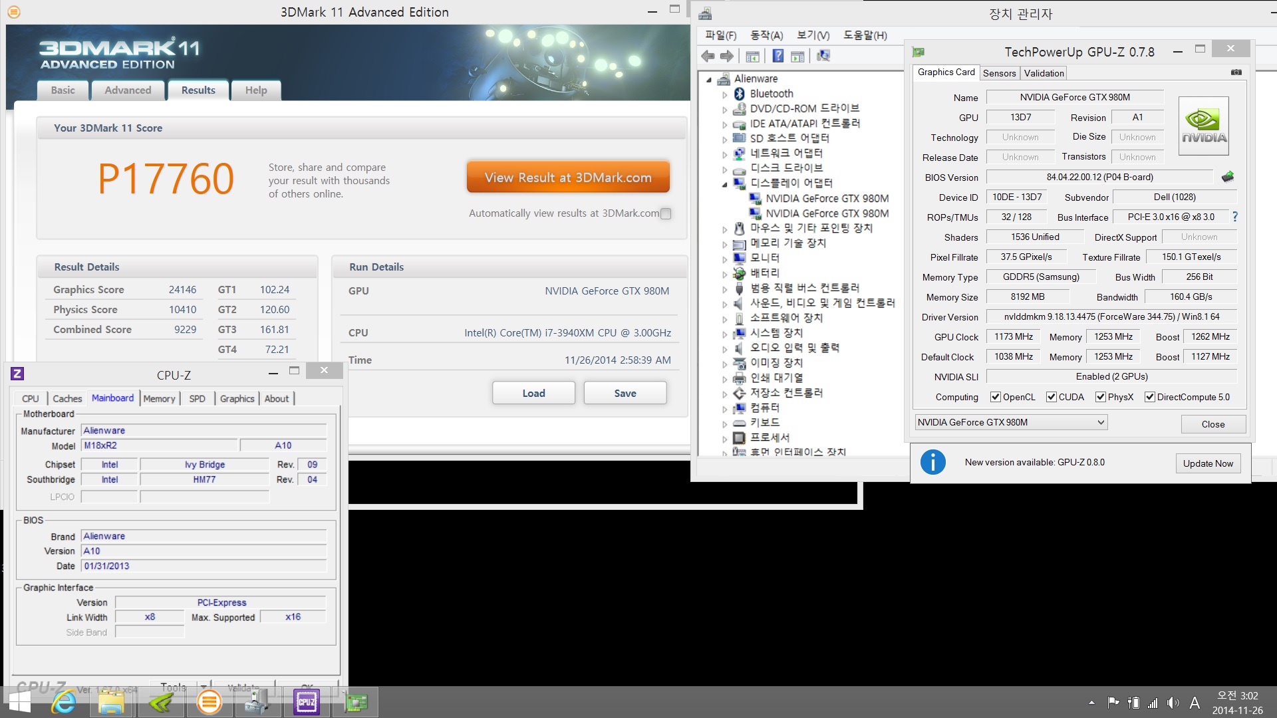This screenshot has height=718, width=1277.
Task: Open the Memory tab in CPU-Z
Action: pyautogui.click(x=159, y=398)
